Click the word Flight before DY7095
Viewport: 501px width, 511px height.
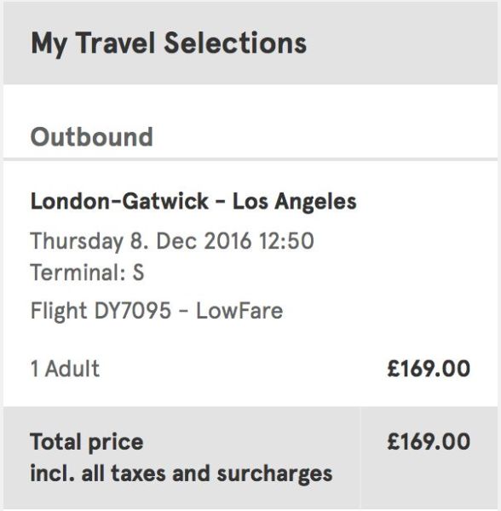coord(59,311)
